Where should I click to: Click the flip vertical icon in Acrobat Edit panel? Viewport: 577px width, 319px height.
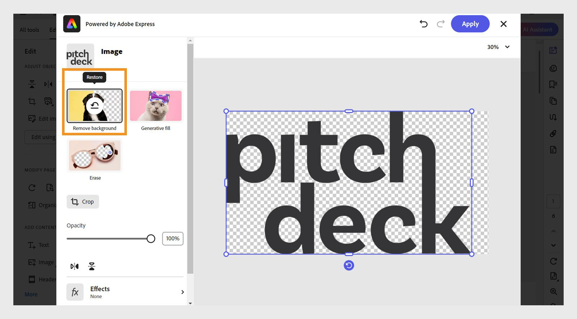point(32,84)
